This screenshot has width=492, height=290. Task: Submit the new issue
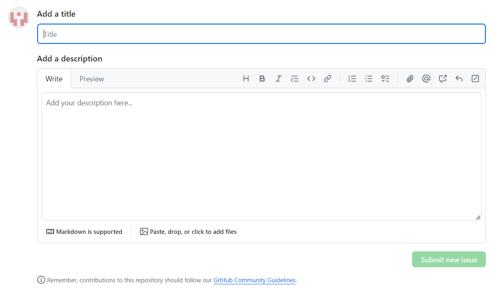pos(449,259)
